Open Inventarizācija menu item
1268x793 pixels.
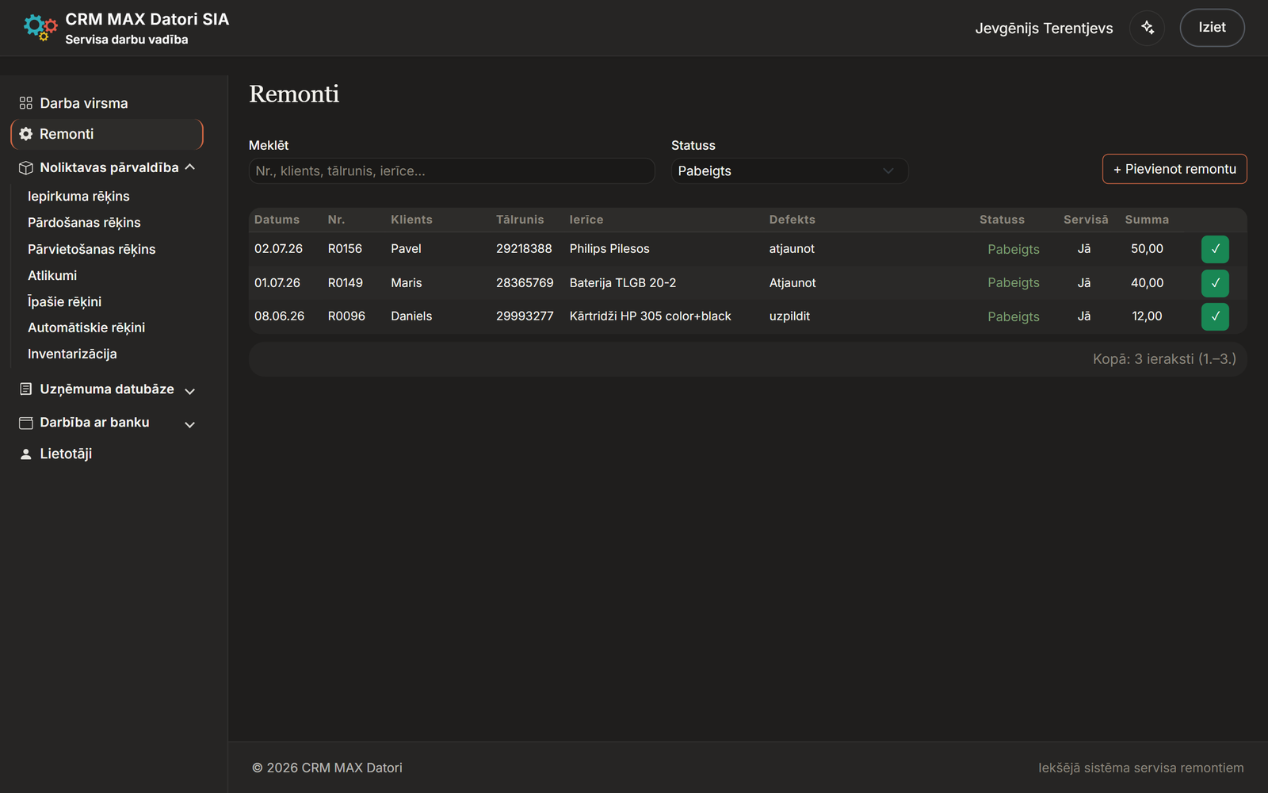(72, 354)
